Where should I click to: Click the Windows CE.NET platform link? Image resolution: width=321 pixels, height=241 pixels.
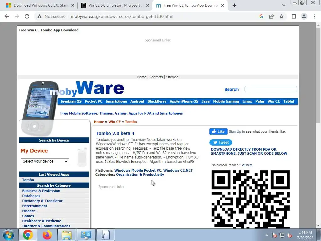(178, 170)
